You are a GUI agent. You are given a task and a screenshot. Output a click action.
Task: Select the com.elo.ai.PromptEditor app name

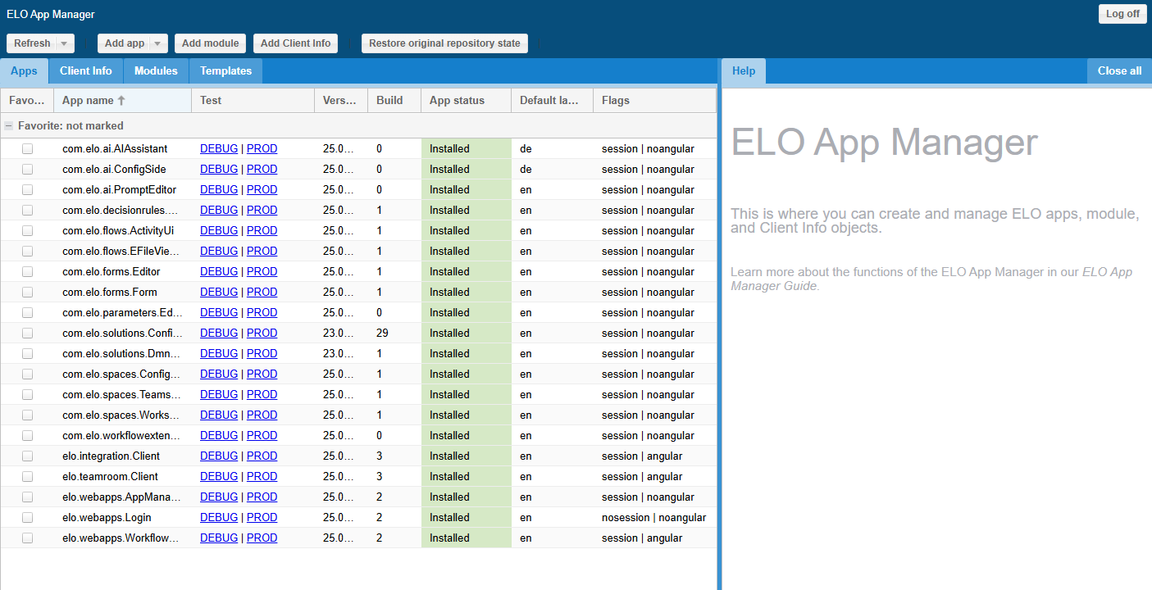pos(120,190)
